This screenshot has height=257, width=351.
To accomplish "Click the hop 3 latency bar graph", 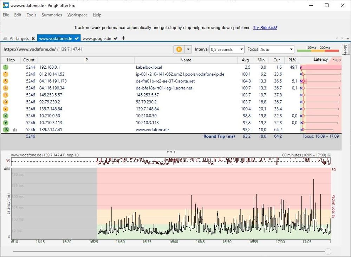I will coord(321,81).
